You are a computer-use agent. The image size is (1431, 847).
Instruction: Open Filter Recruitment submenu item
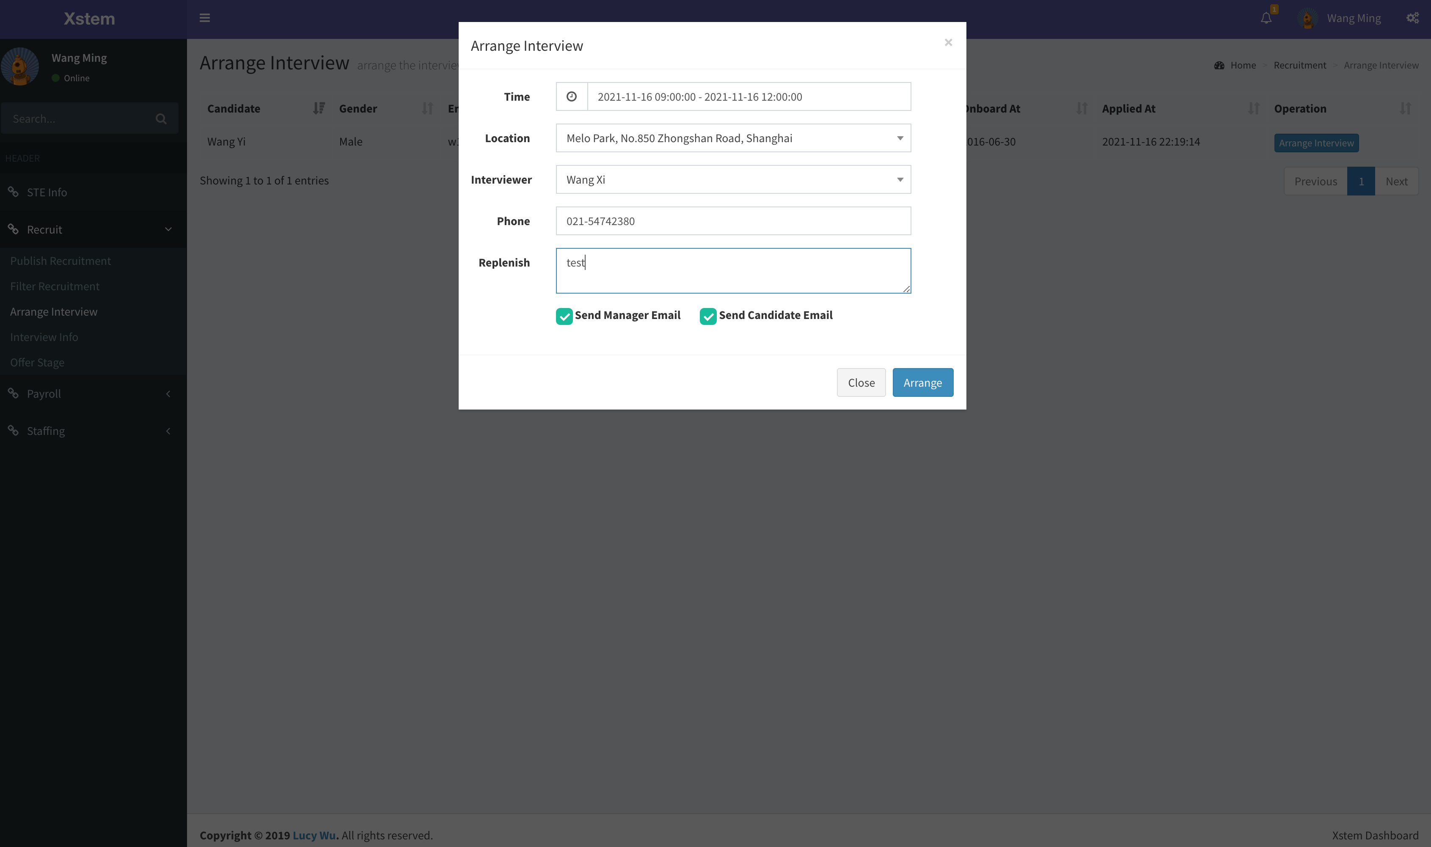click(55, 286)
